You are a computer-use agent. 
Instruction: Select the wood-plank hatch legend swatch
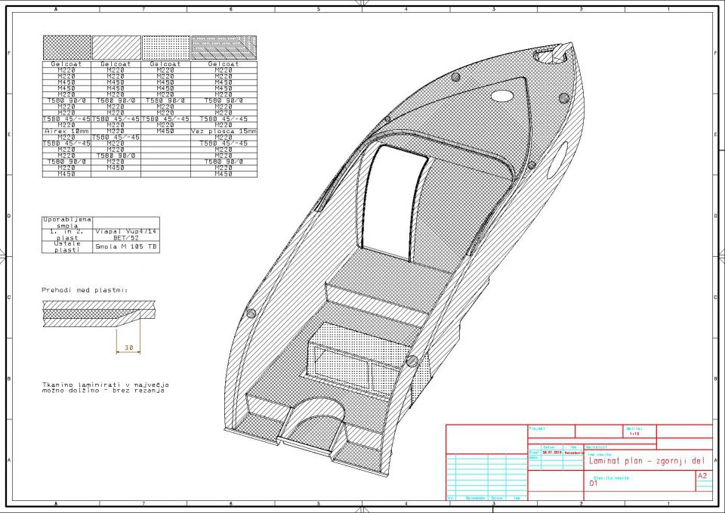[x=224, y=48]
